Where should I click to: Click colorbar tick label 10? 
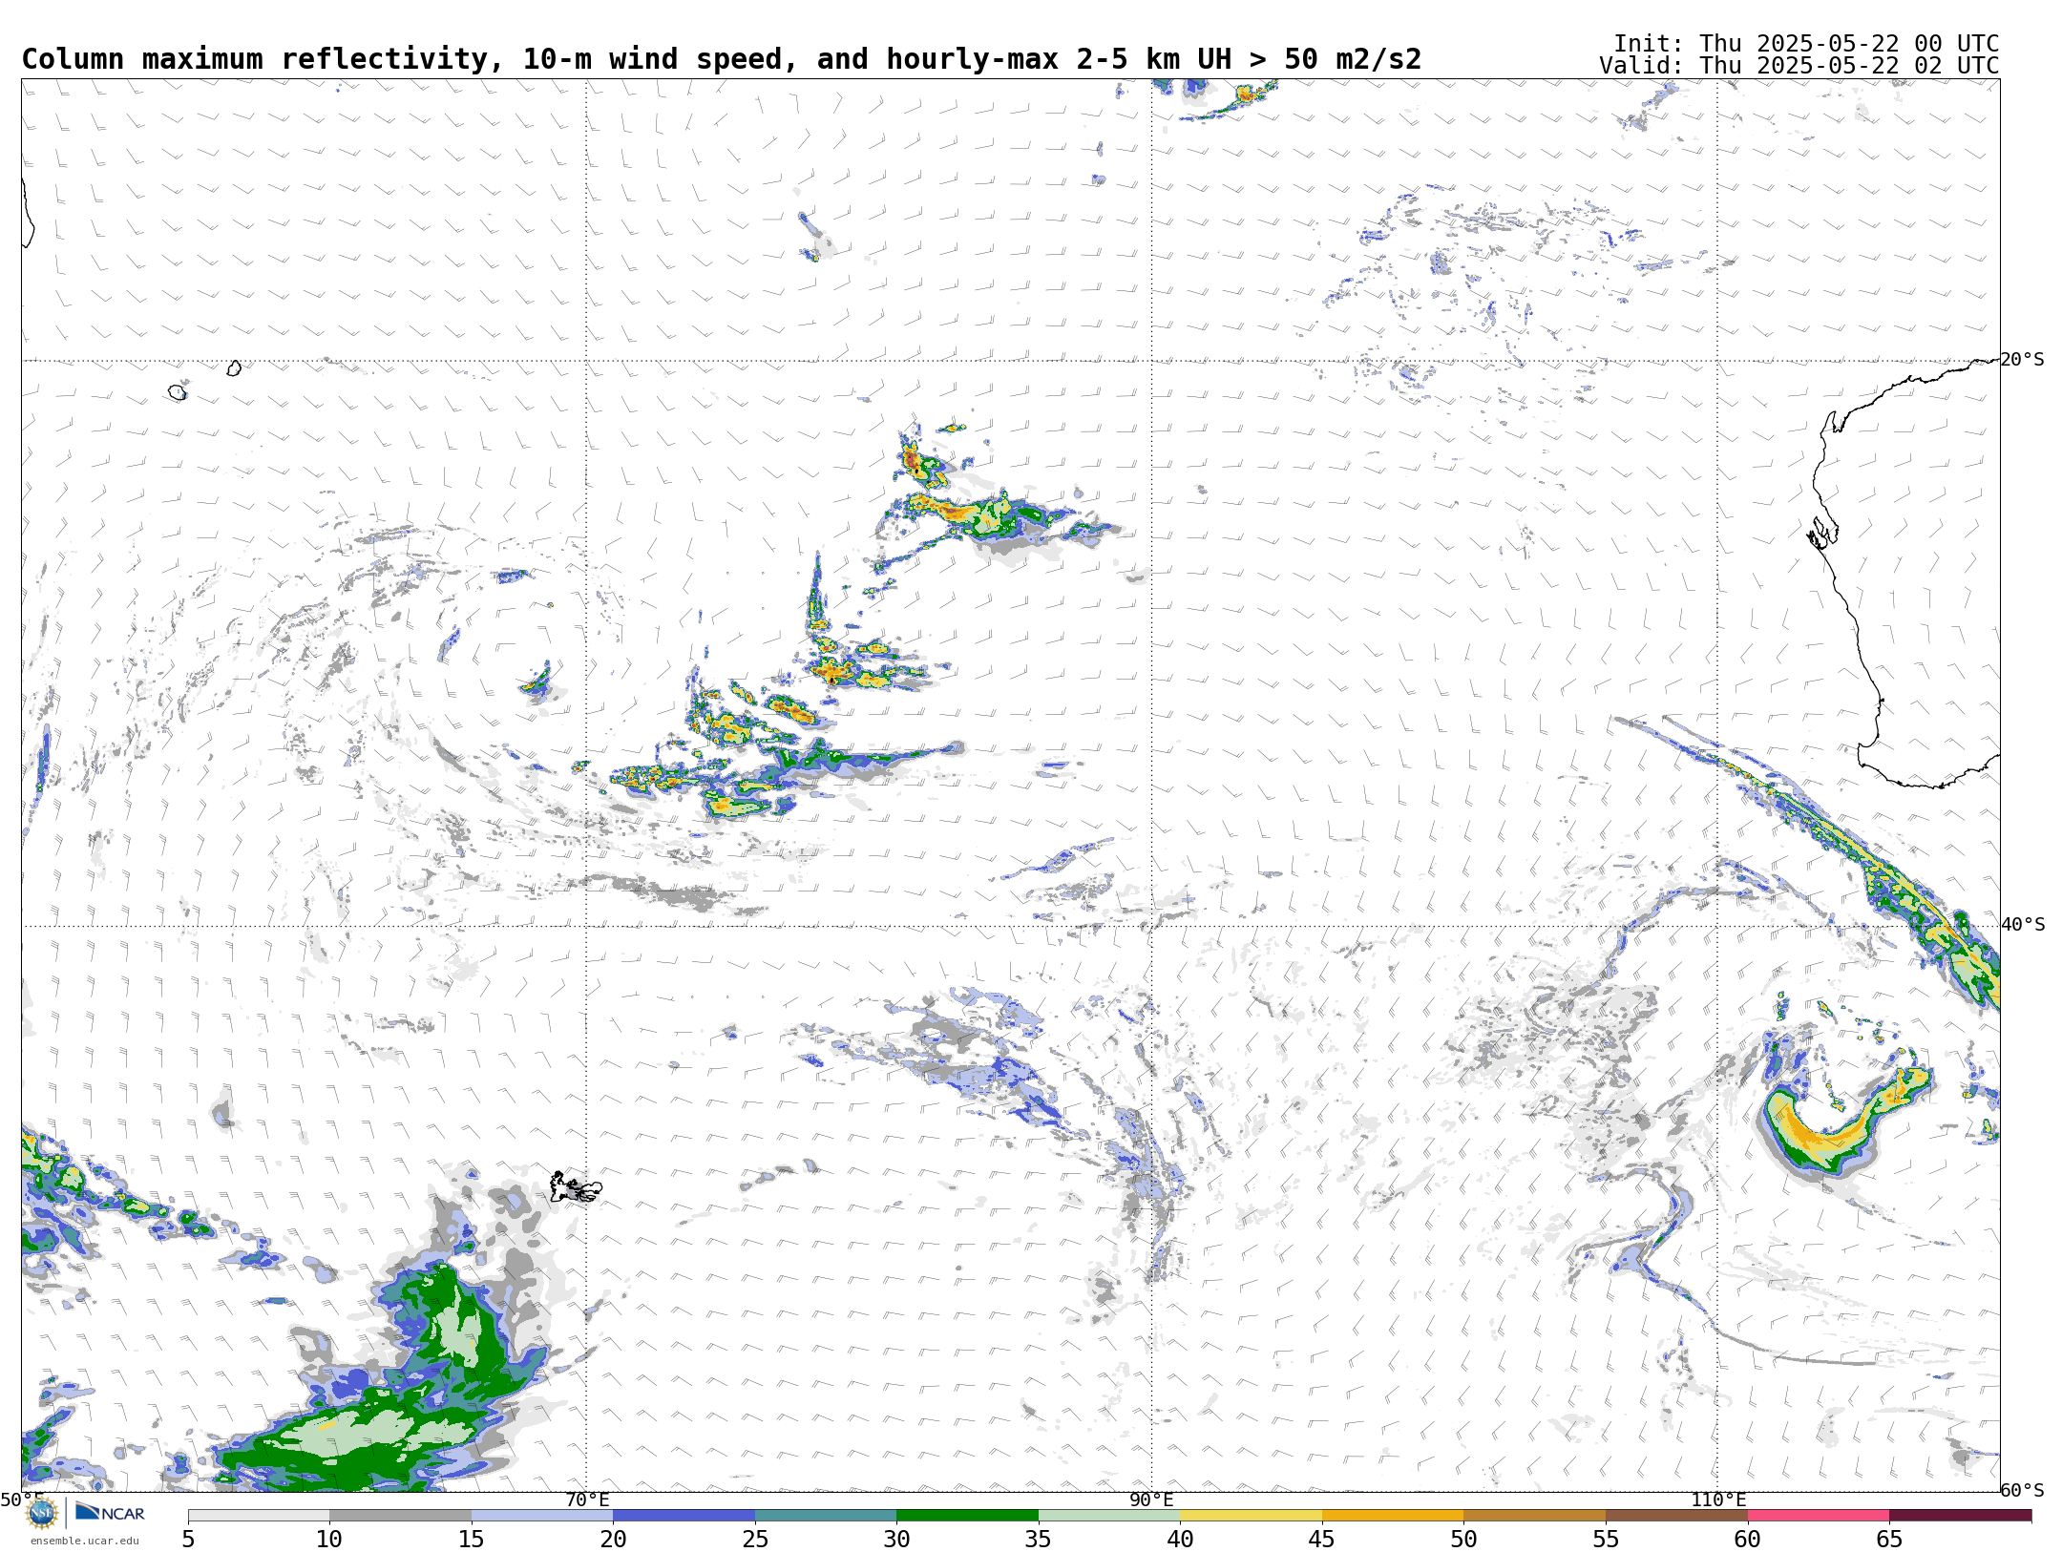click(x=329, y=1539)
